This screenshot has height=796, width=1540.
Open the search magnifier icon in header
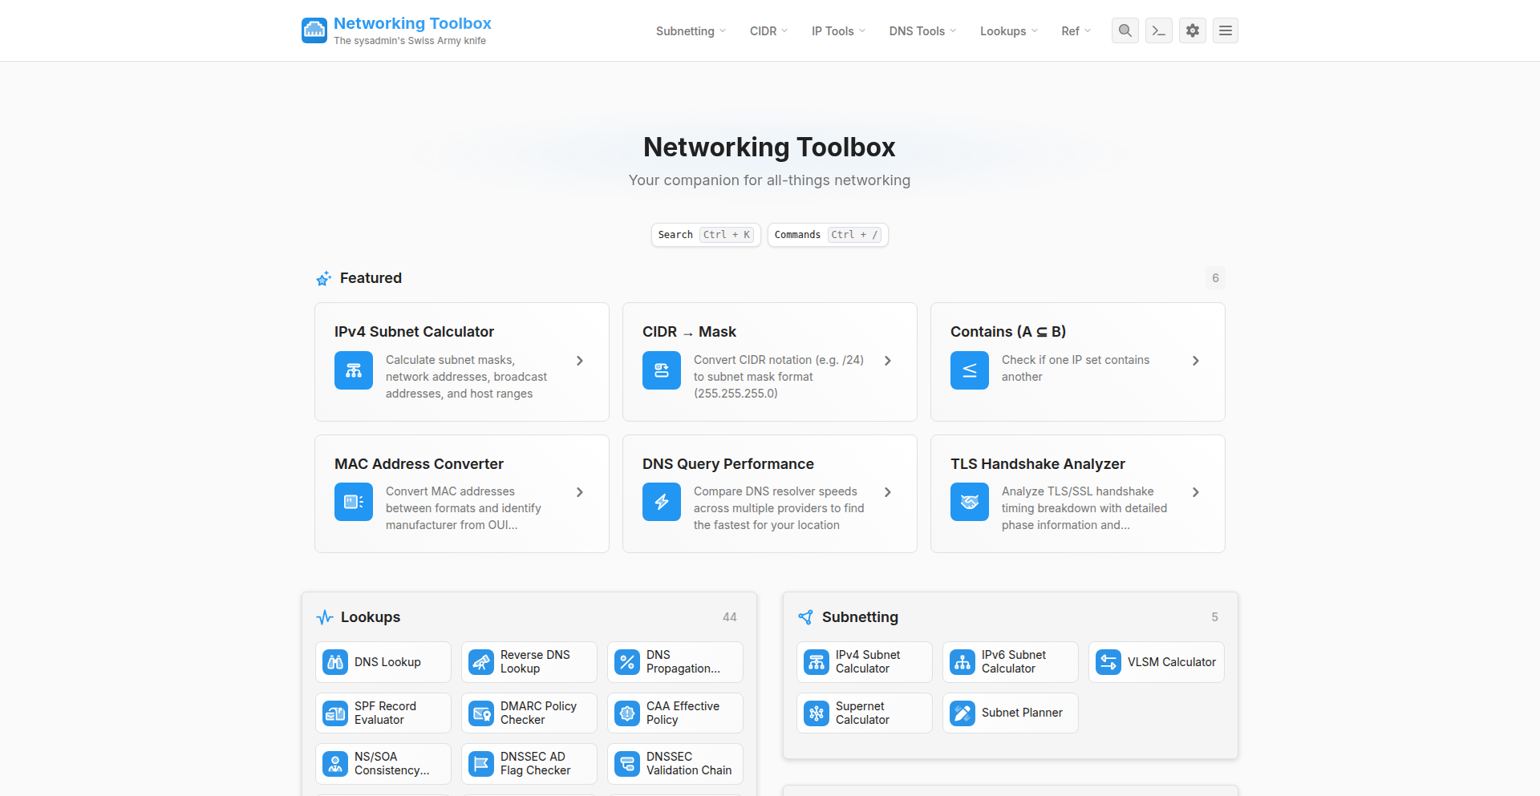[x=1125, y=30]
